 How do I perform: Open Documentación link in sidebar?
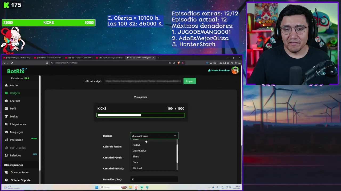20,172
